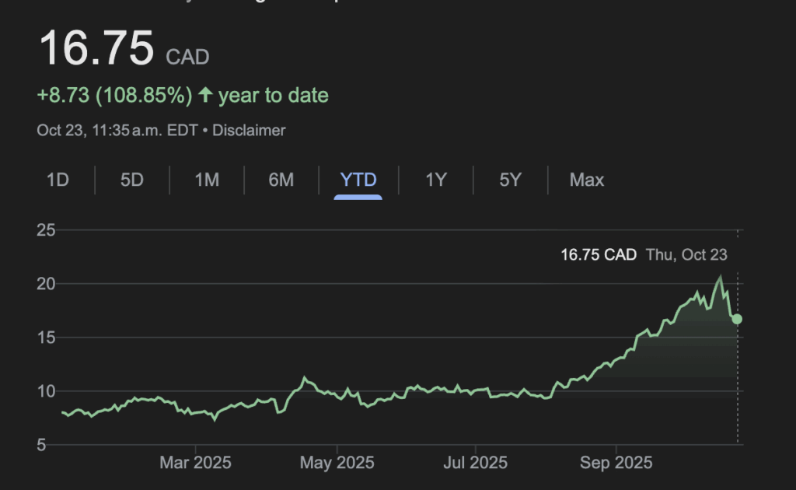Click the 16.75 CAD chart tooltip label
Image resolution: width=796 pixels, height=490 pixels.
599,254
